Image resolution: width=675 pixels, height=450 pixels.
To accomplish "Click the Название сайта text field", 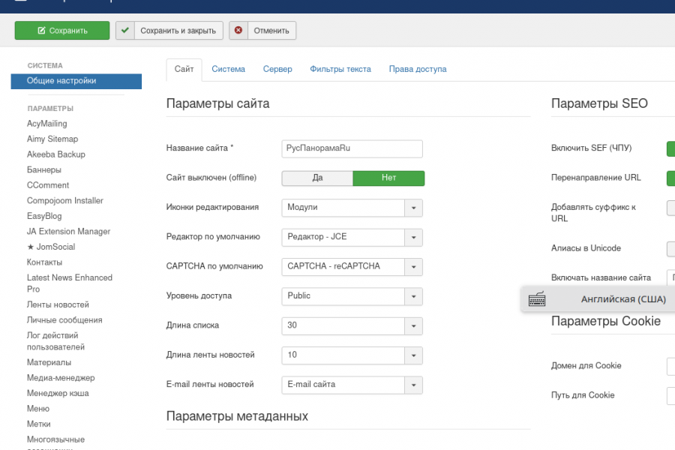I will pyautogui.click(x=352, y=148).
